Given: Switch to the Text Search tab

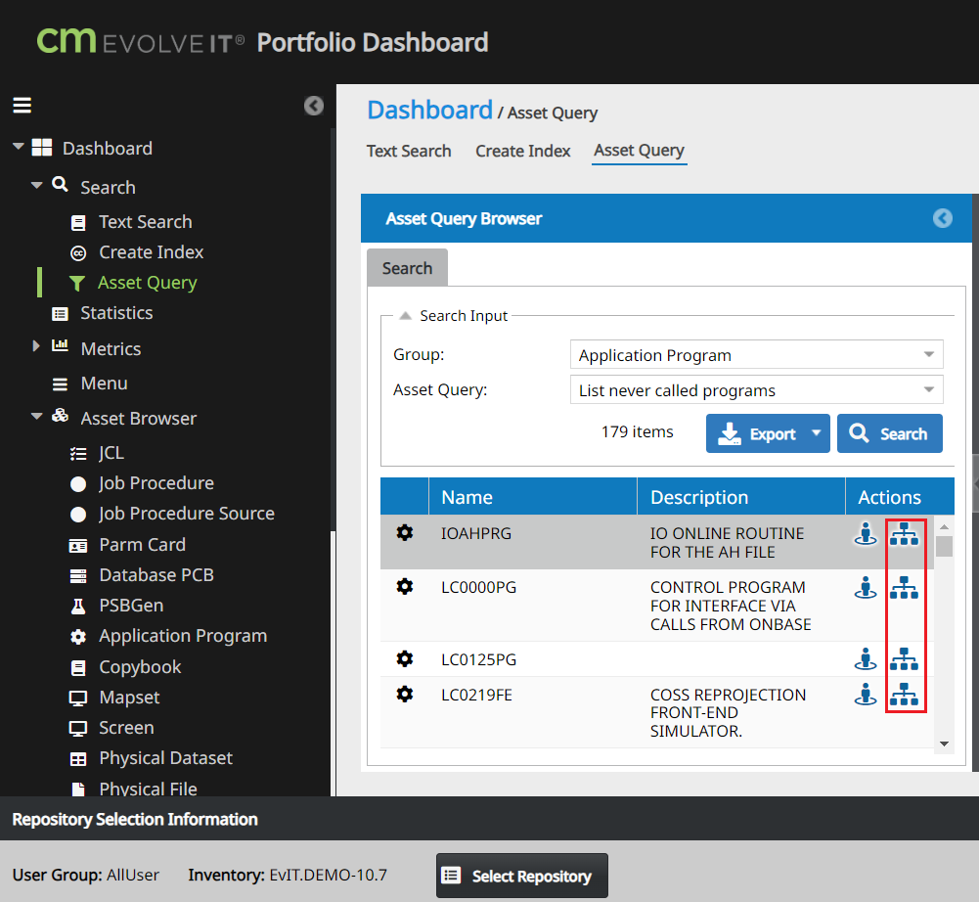Looking at the screenshot, I should tap(409, 152).
